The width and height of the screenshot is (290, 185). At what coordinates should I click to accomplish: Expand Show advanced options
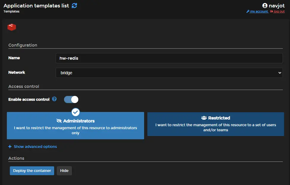pyautogui.click(x=32, y=146)
